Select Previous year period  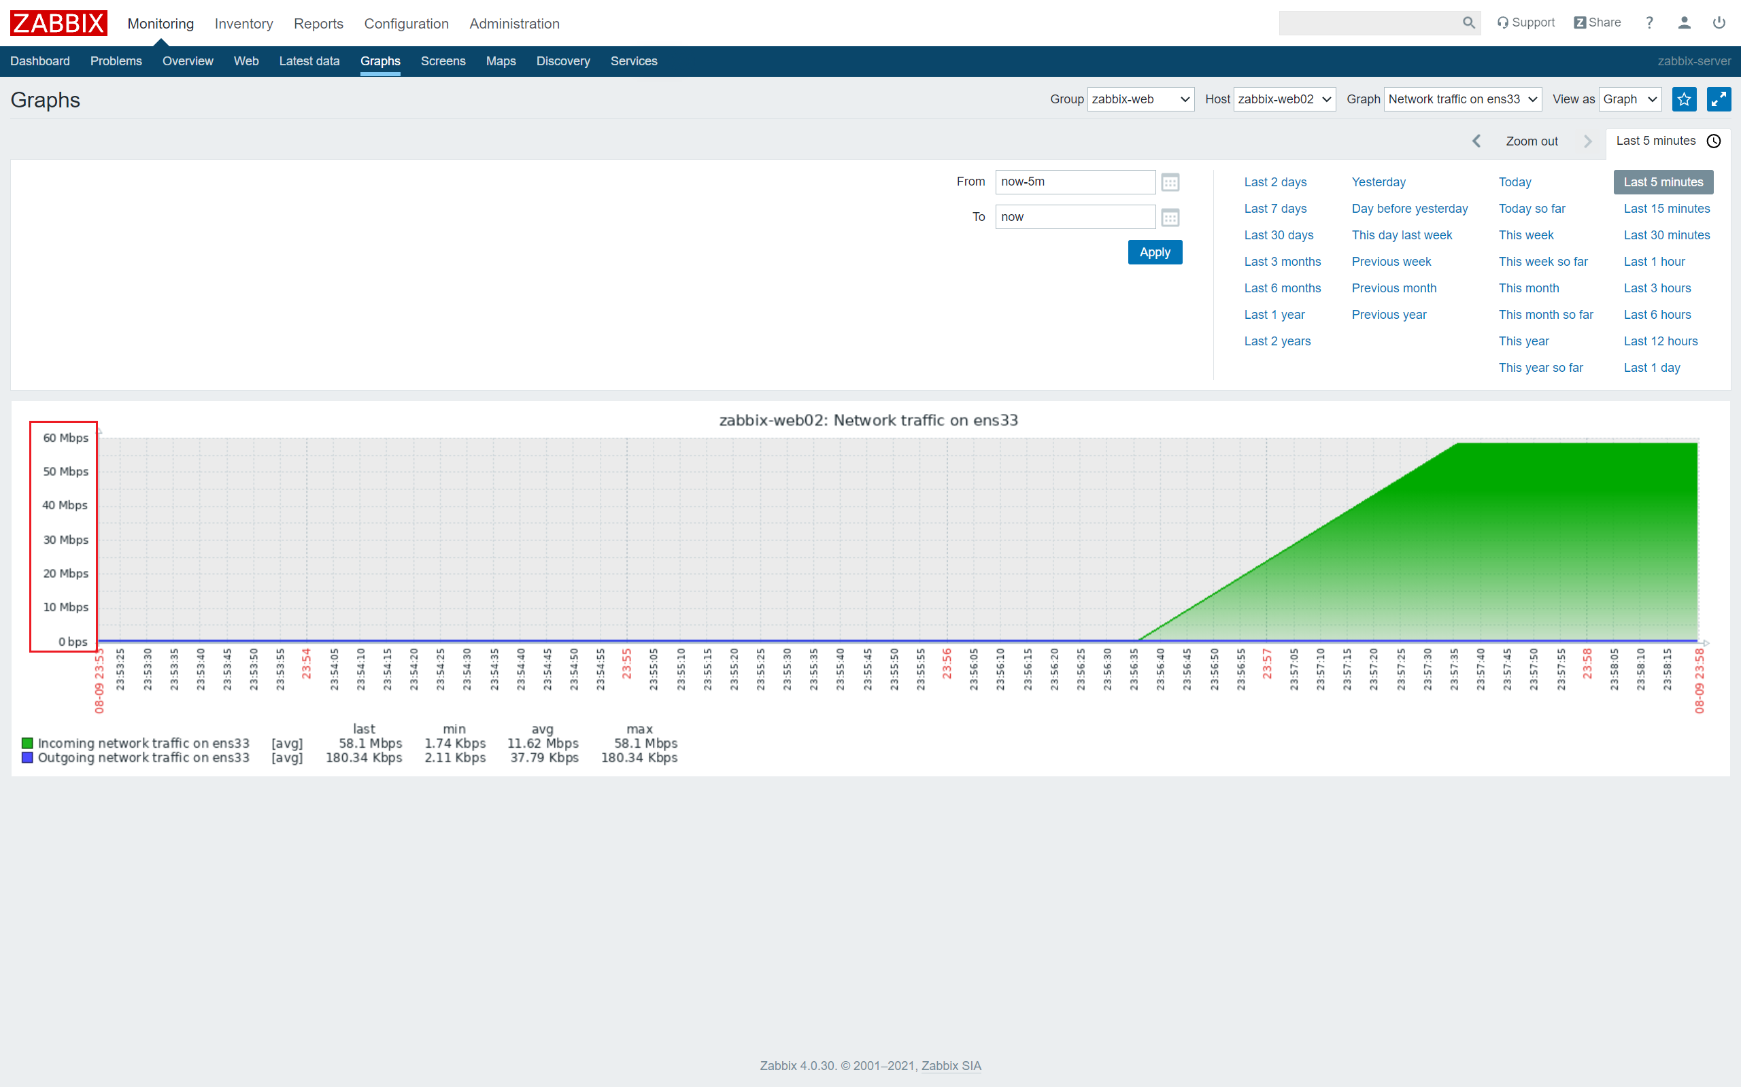pos(1389,315)
